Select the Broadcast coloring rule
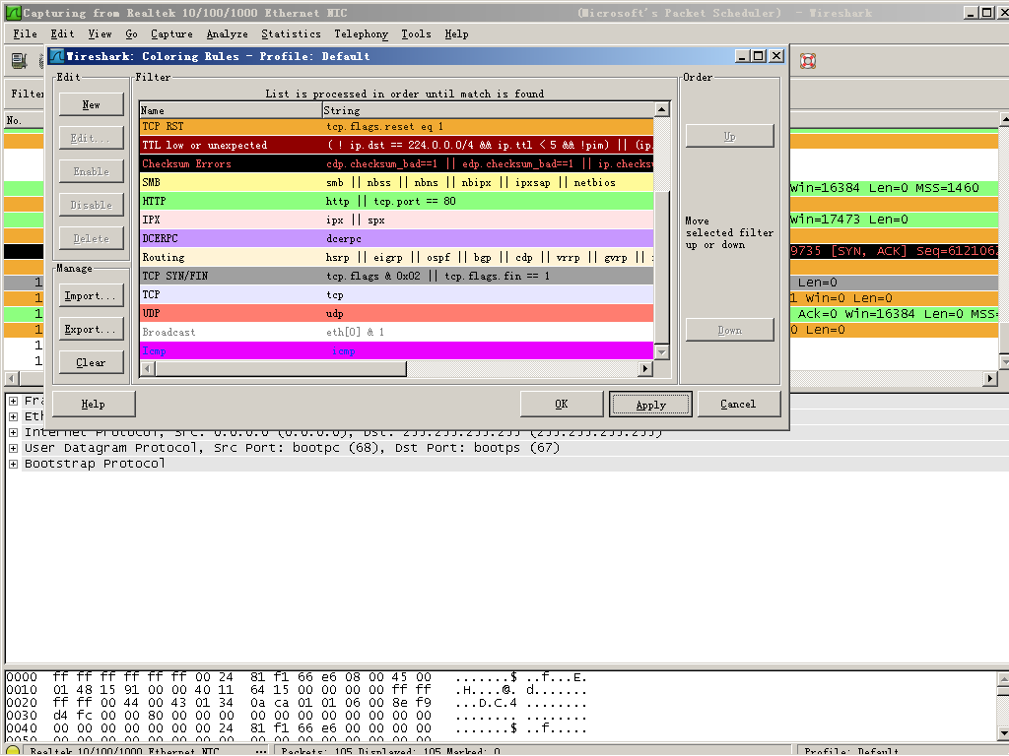The height and width of the screenshot is (756, 1009). [x=396, y=333]
